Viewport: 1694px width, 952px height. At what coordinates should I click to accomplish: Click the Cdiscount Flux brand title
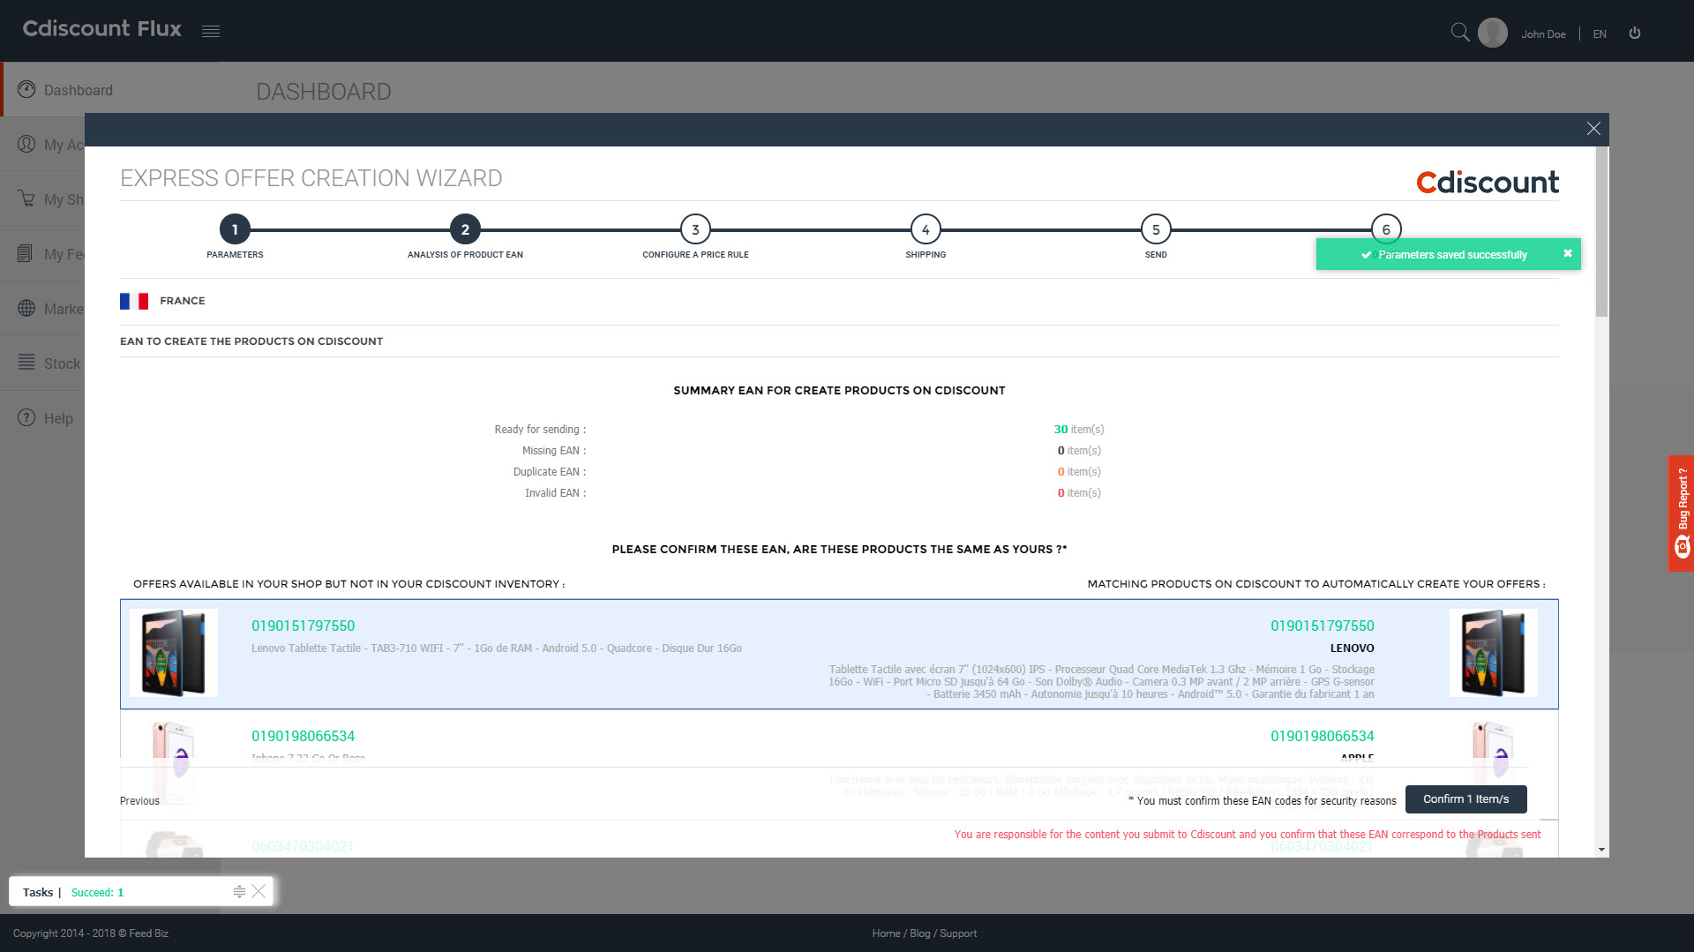click(x=101, y=29)
